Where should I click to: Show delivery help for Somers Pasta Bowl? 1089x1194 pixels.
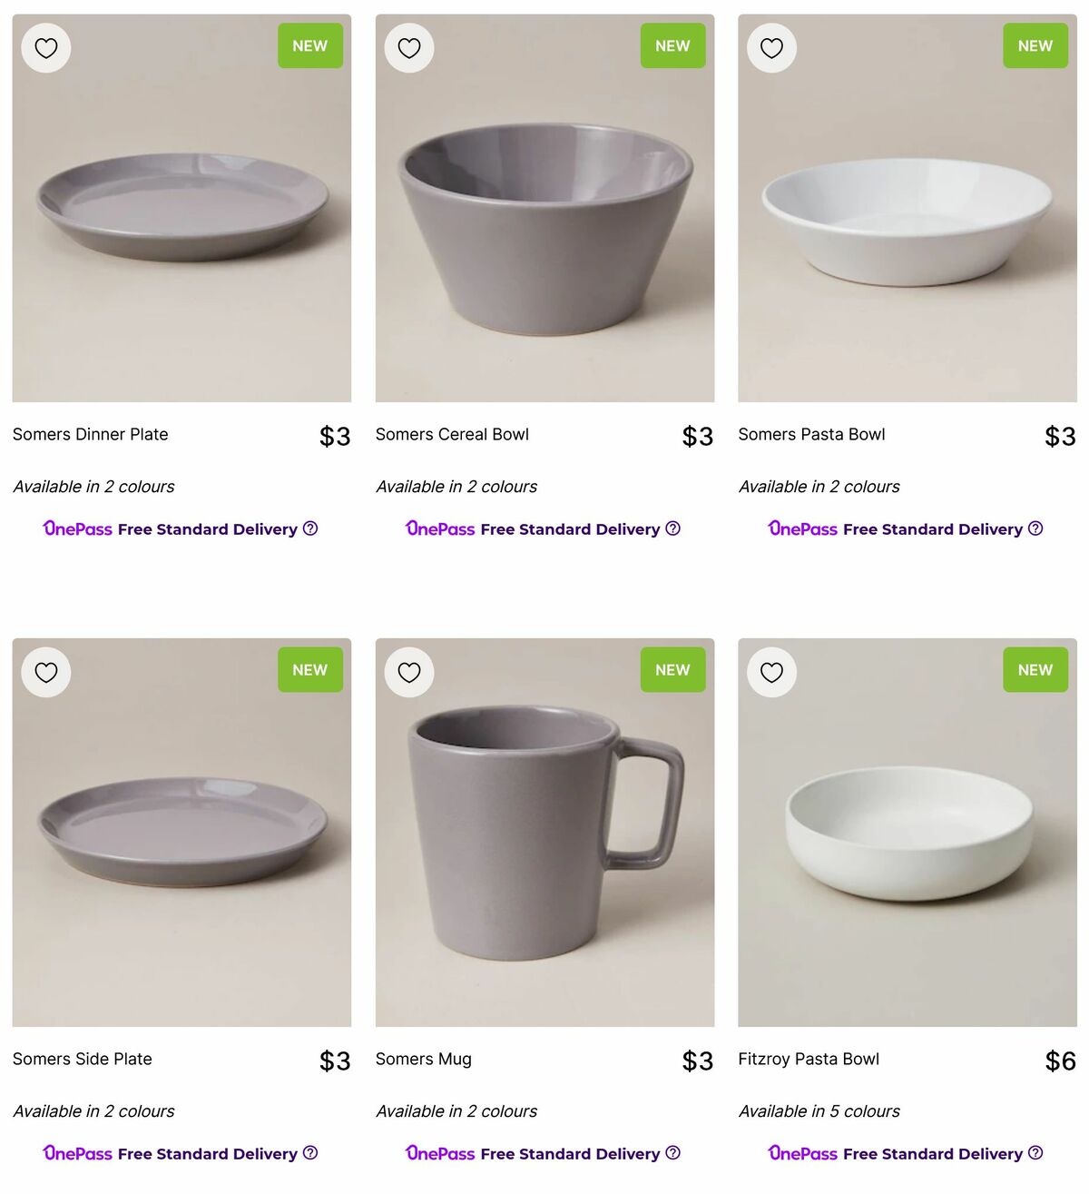click(1035, 528)
